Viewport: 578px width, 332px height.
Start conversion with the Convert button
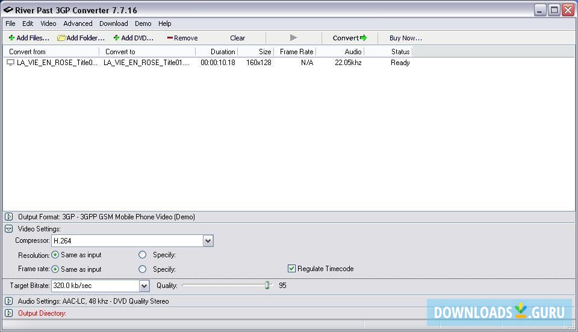tap(349, 38)
